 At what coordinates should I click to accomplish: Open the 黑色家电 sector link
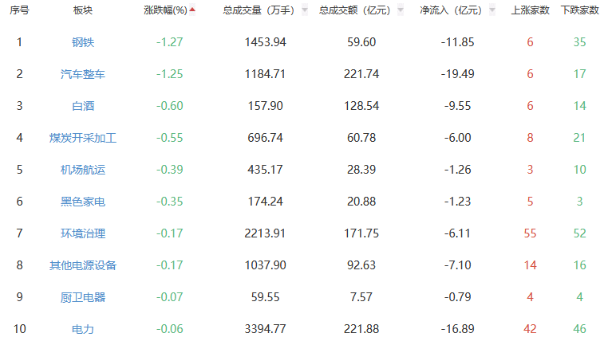(82, 202)
